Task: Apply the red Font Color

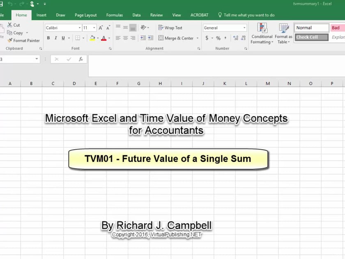Action: [x=104, y=38]
